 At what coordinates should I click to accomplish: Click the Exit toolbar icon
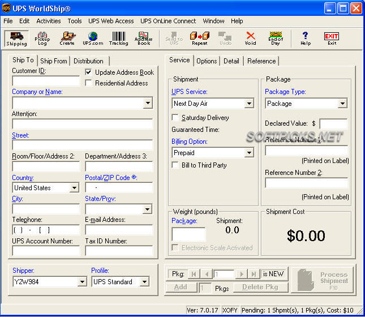click(x=332, y=38)
